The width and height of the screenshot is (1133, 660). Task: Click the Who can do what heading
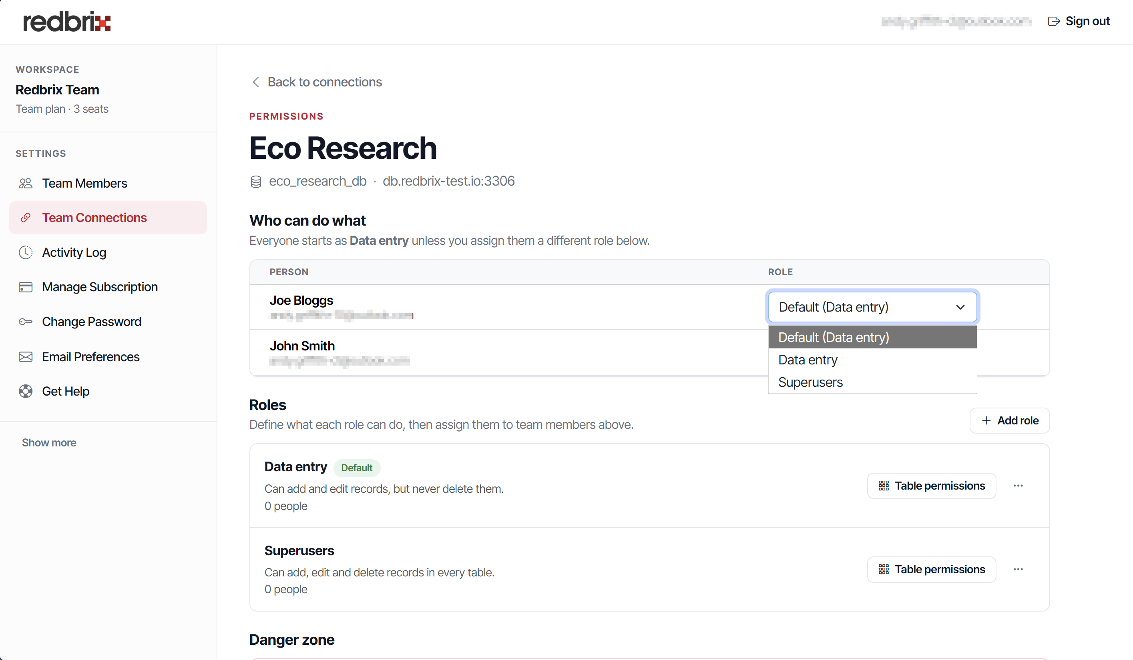(307, 220)
